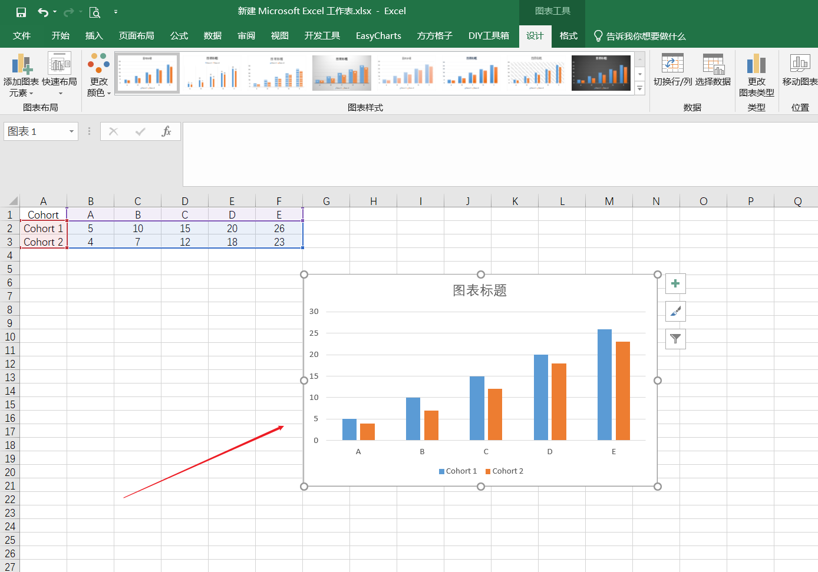Open the Name Box dropdown arrow
The height and width of the screenshot is (572, 818).
pos(71,131)
